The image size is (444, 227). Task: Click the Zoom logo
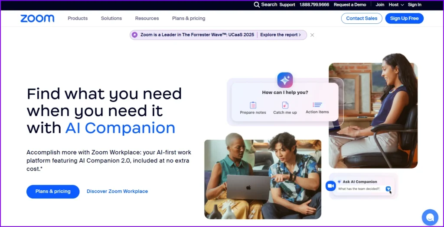point(37,18)
